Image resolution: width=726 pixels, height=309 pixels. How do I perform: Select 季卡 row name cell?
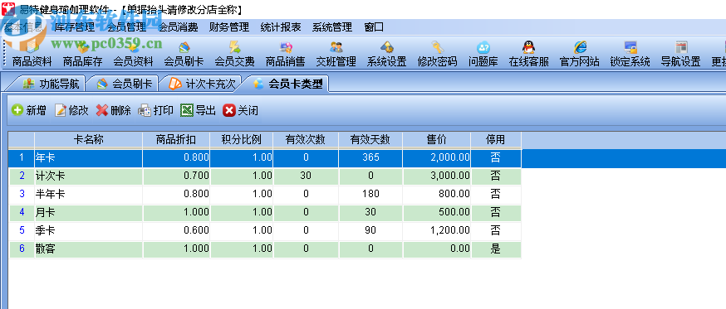pos(88,230)
